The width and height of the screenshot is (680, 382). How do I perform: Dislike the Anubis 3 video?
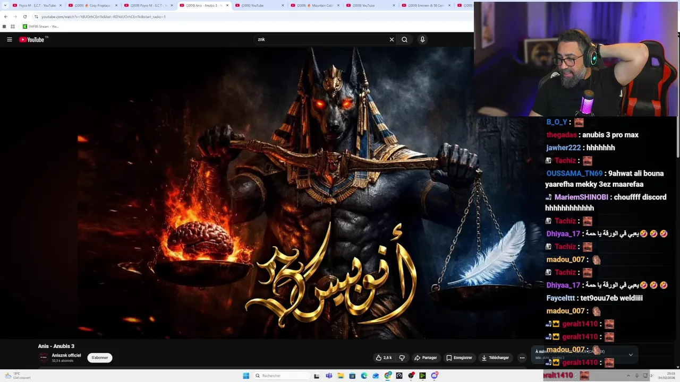coord(402,358)
